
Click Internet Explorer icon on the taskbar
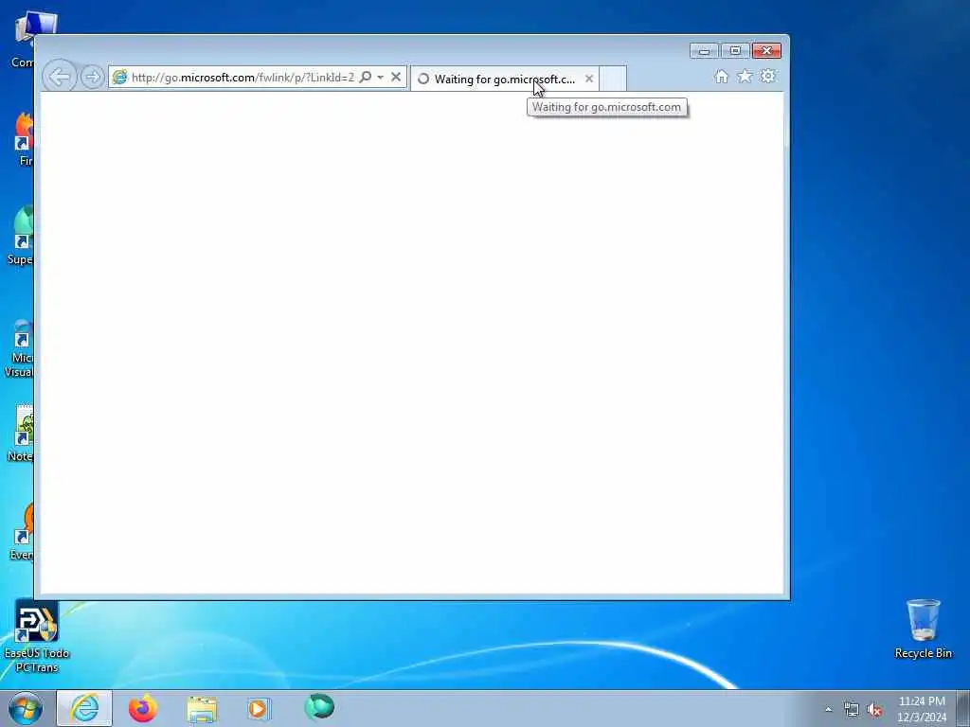pyautogui.click(x=84, y=708)
